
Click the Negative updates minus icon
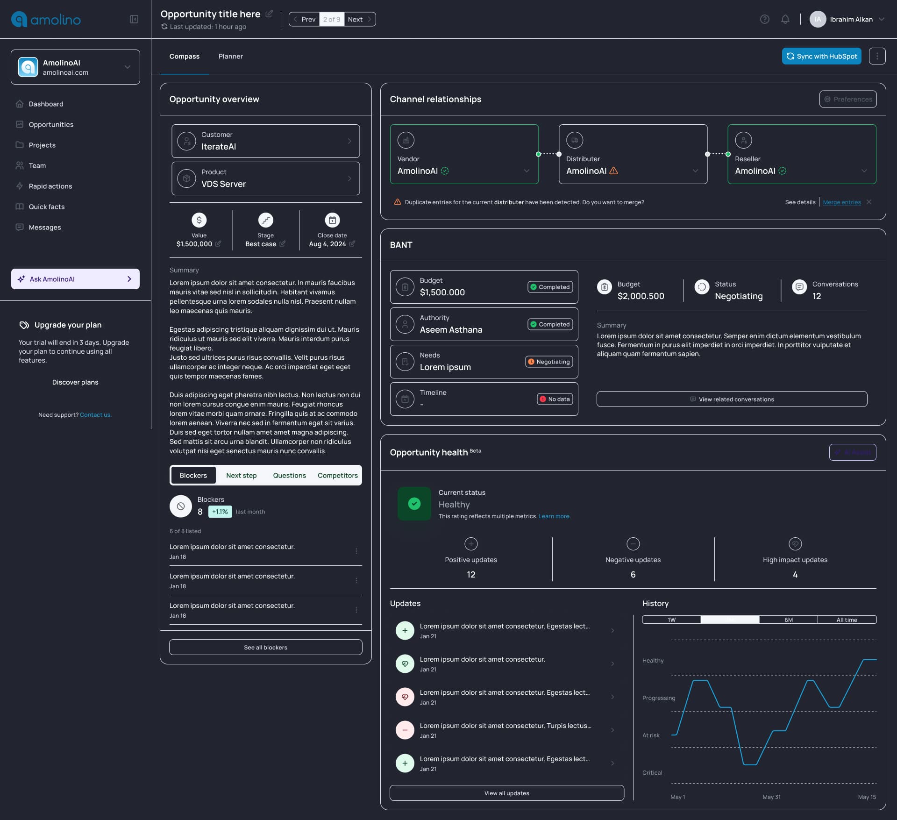633,544
